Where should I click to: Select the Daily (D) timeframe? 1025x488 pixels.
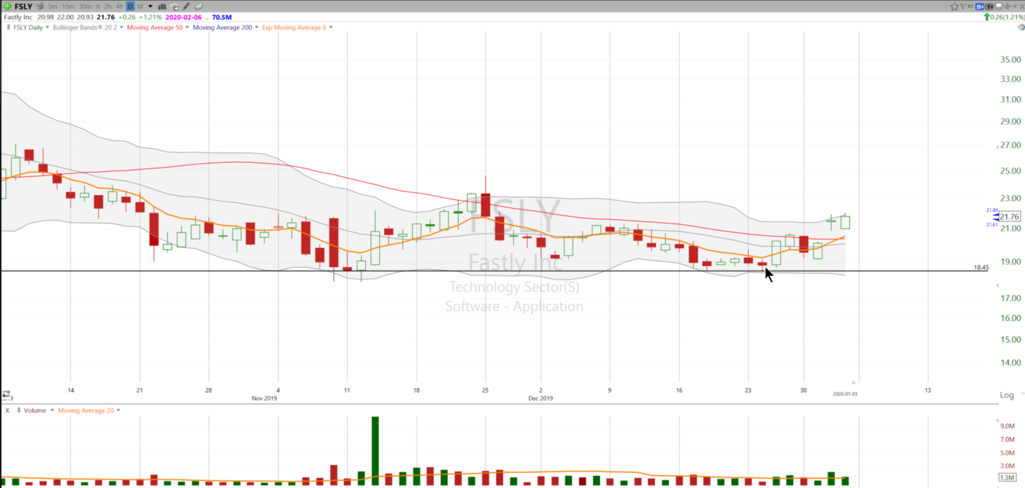131,6
